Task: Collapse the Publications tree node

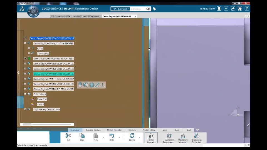Action: [25, 94]
